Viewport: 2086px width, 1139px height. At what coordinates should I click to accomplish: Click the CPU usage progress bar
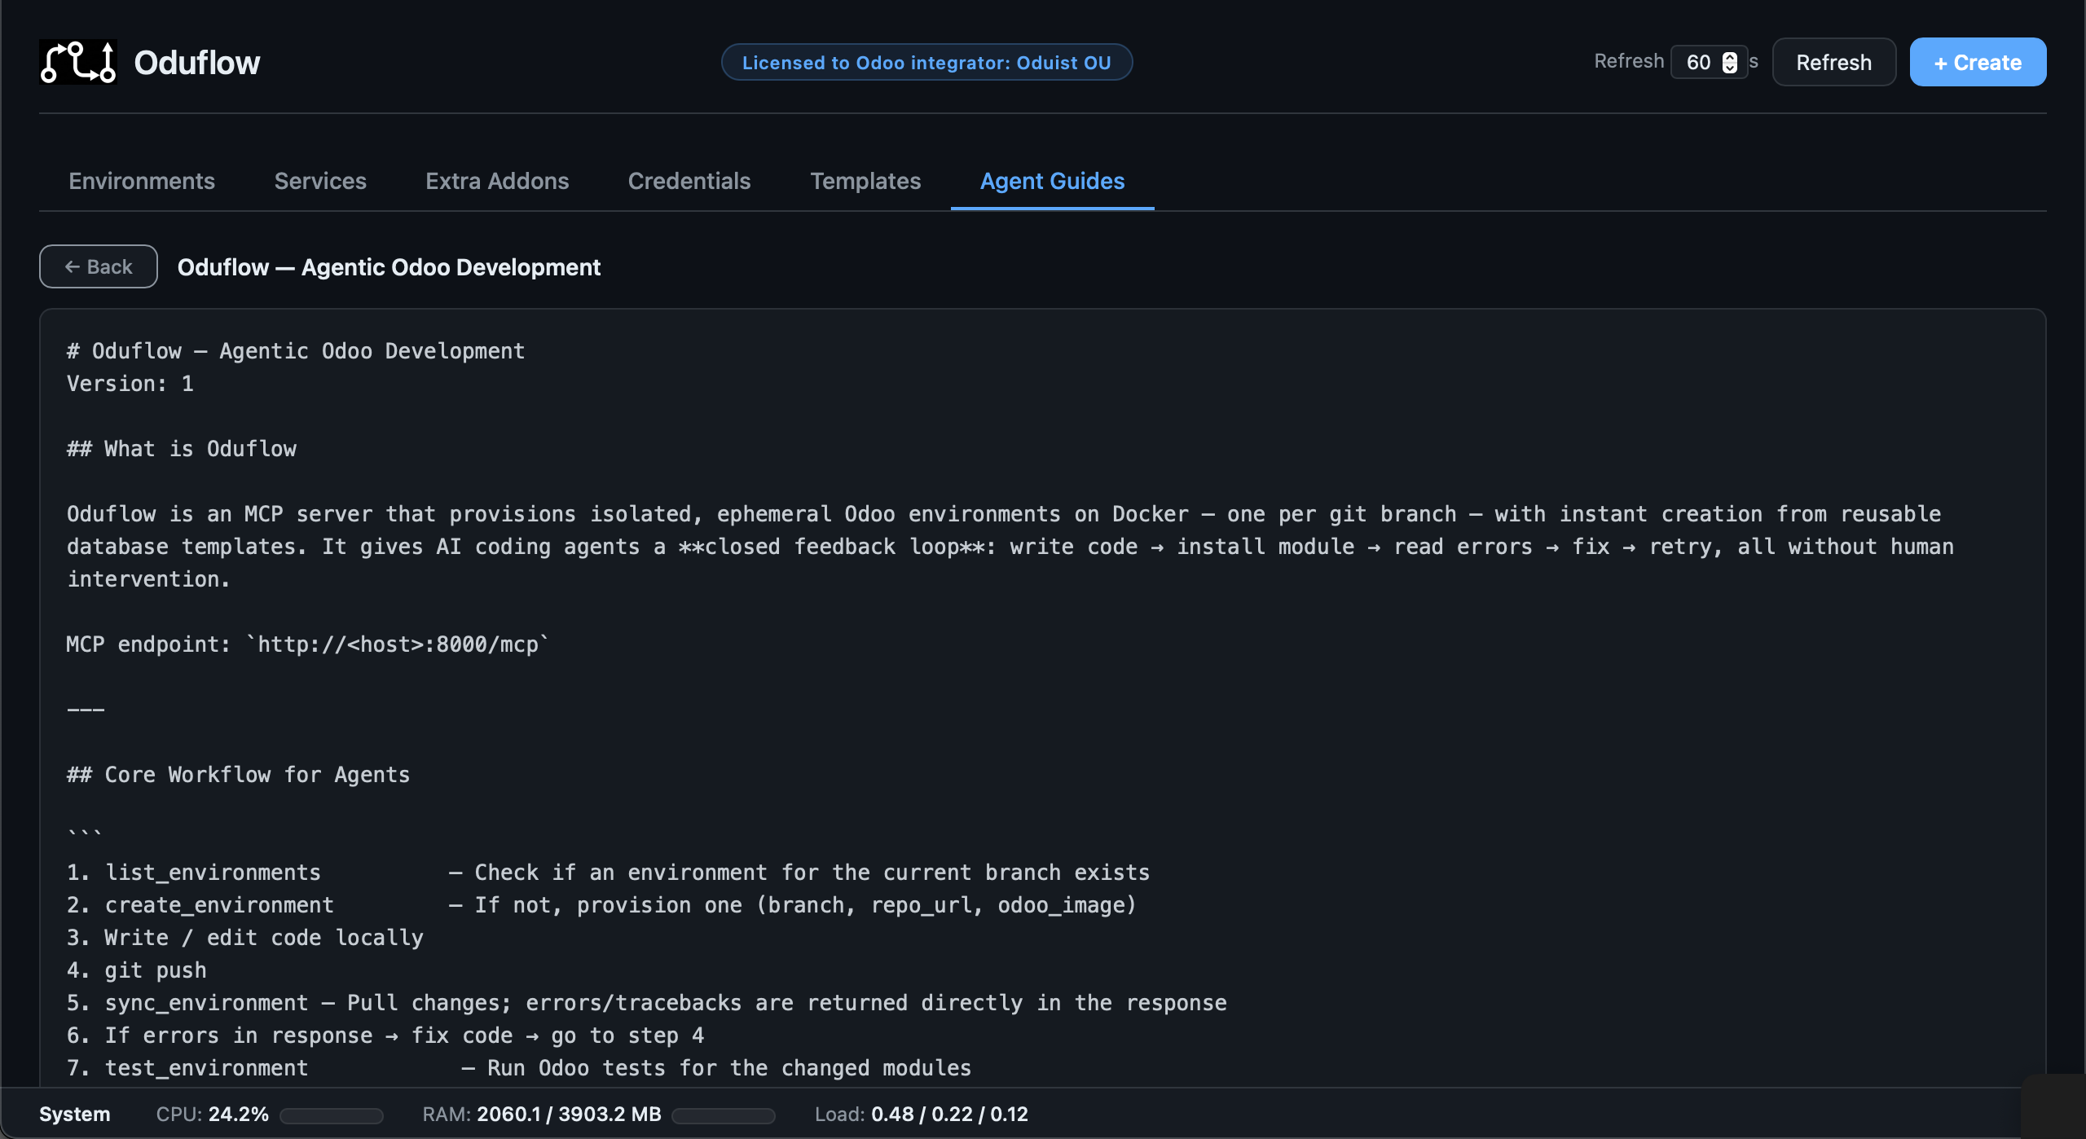pos(332,1115)
